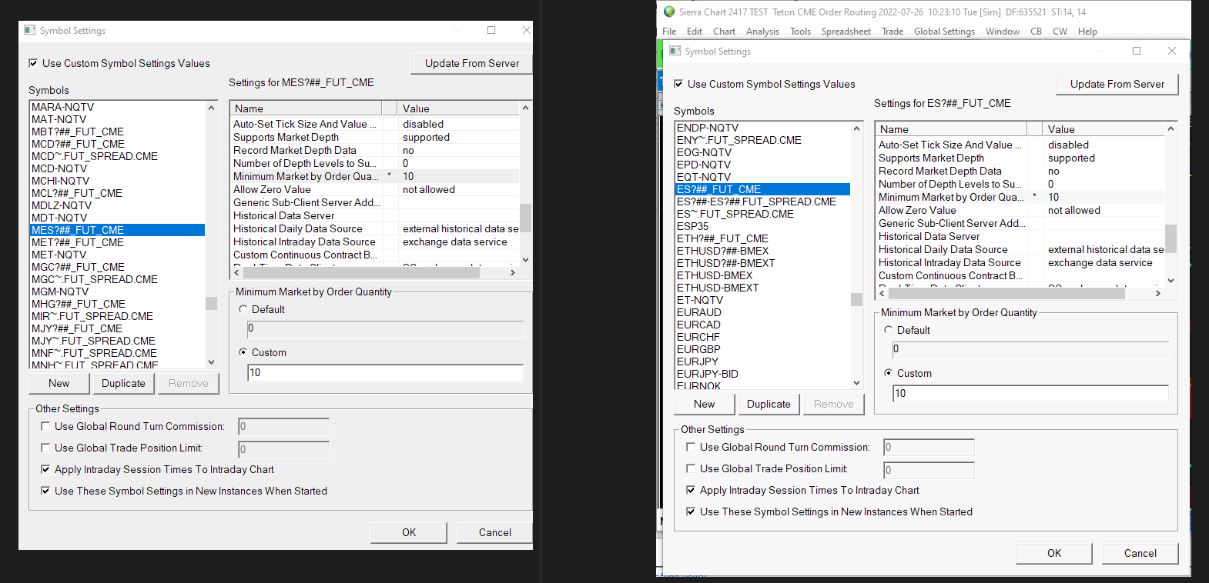Enable Use Global Trade Position Limit in right window
Screen dimensions: 1209x583
click(x=691, y=468)
